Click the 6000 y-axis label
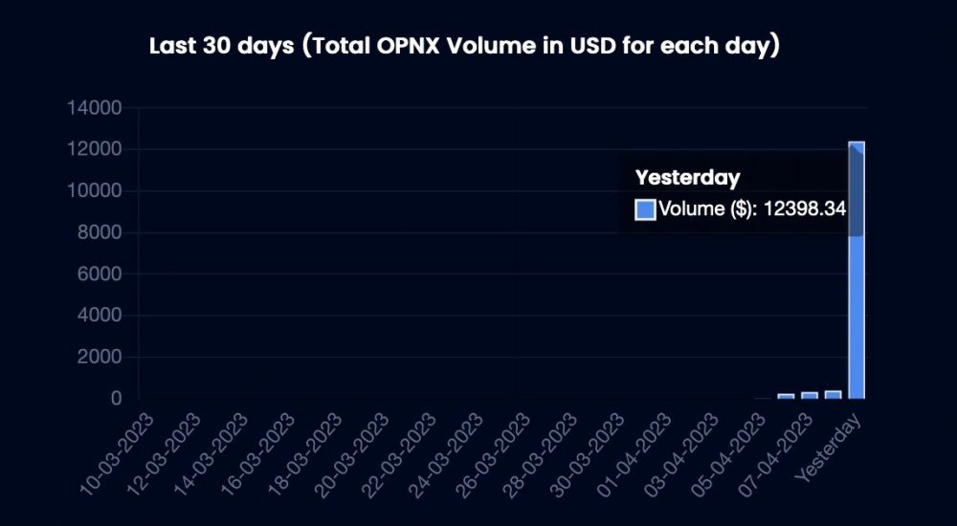 100,274
